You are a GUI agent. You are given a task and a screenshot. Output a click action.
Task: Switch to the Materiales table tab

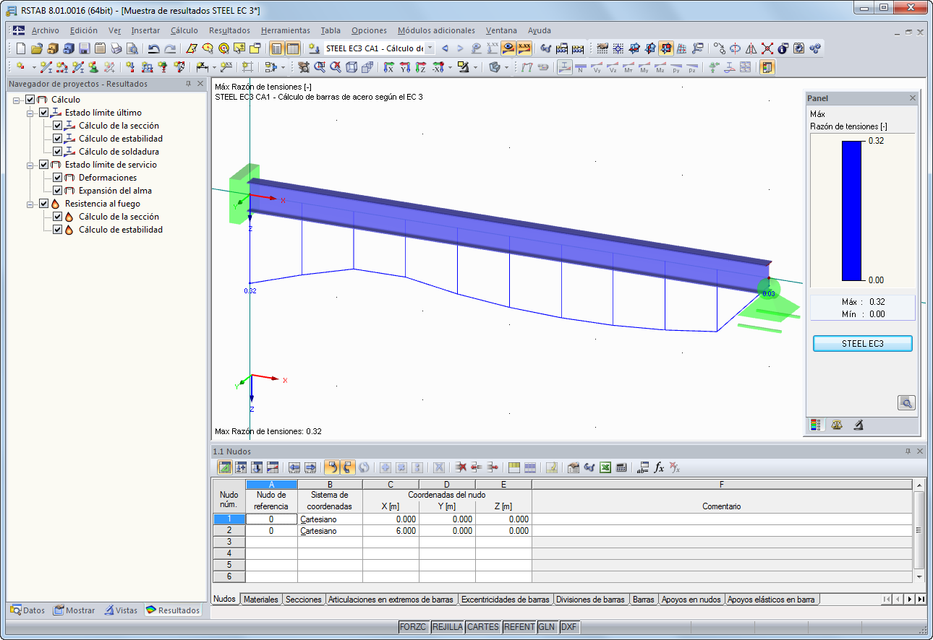260,600
